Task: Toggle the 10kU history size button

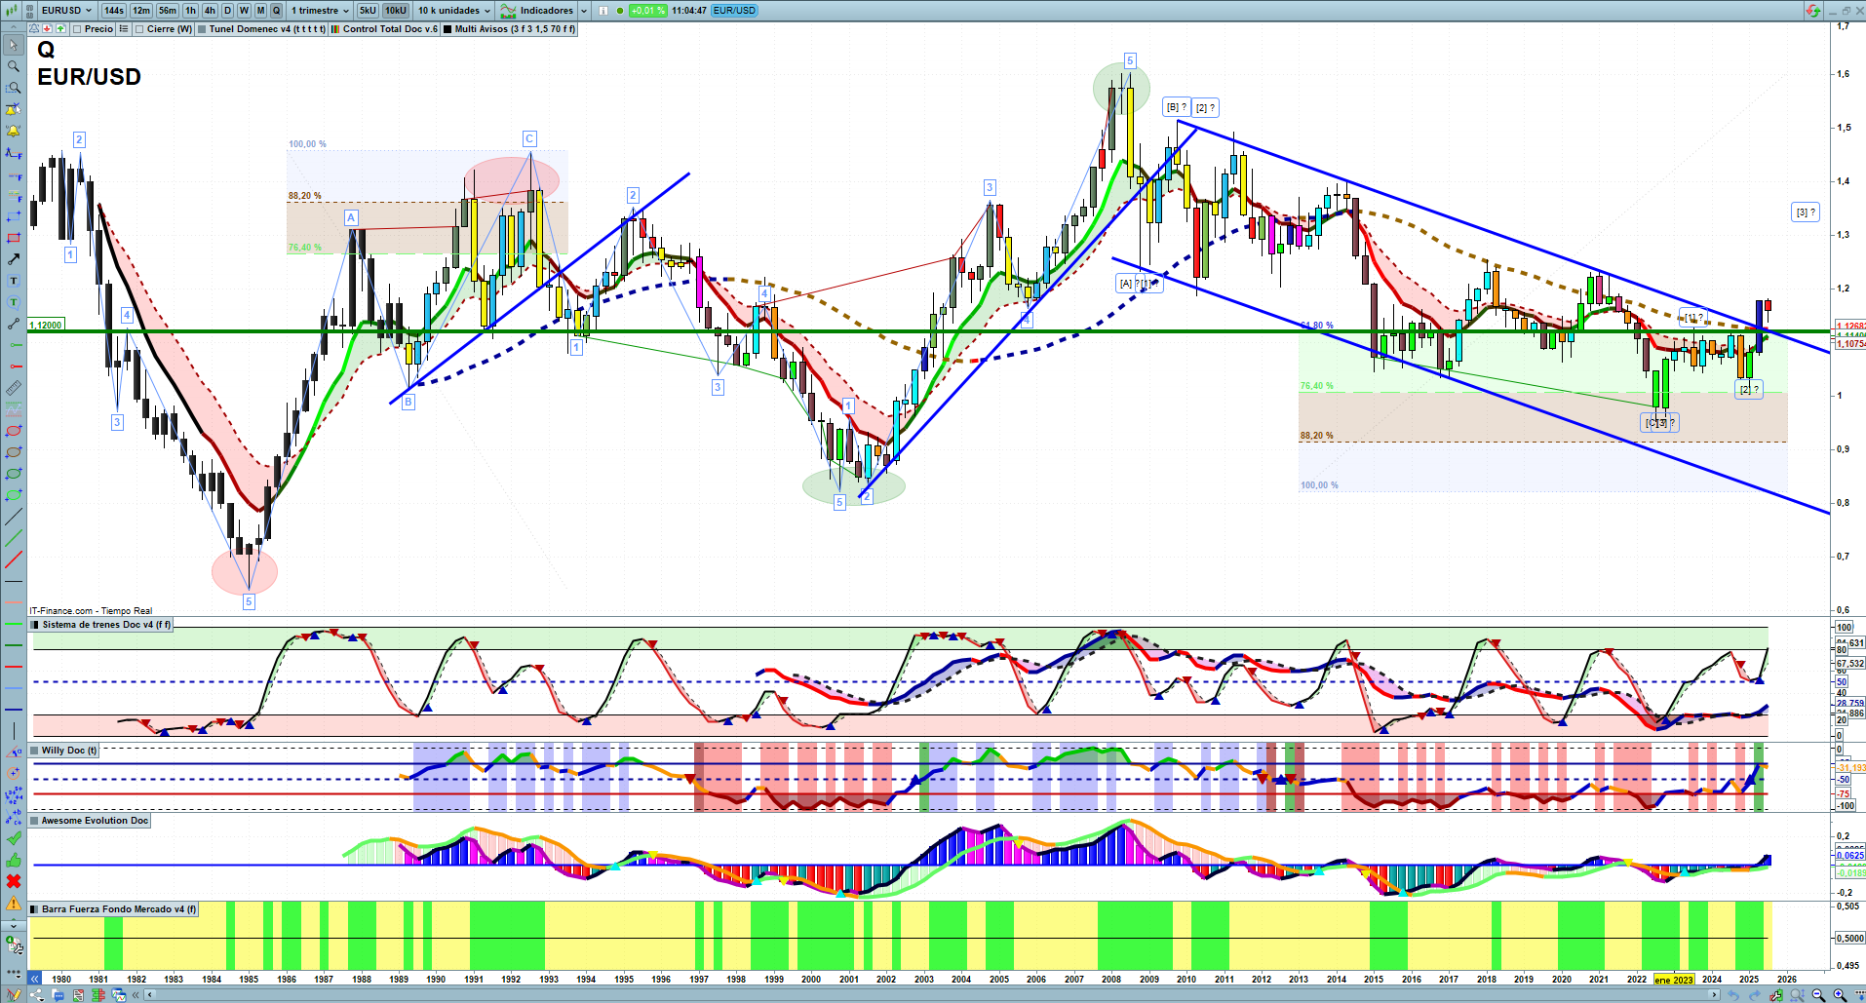Action: [395, 11]
